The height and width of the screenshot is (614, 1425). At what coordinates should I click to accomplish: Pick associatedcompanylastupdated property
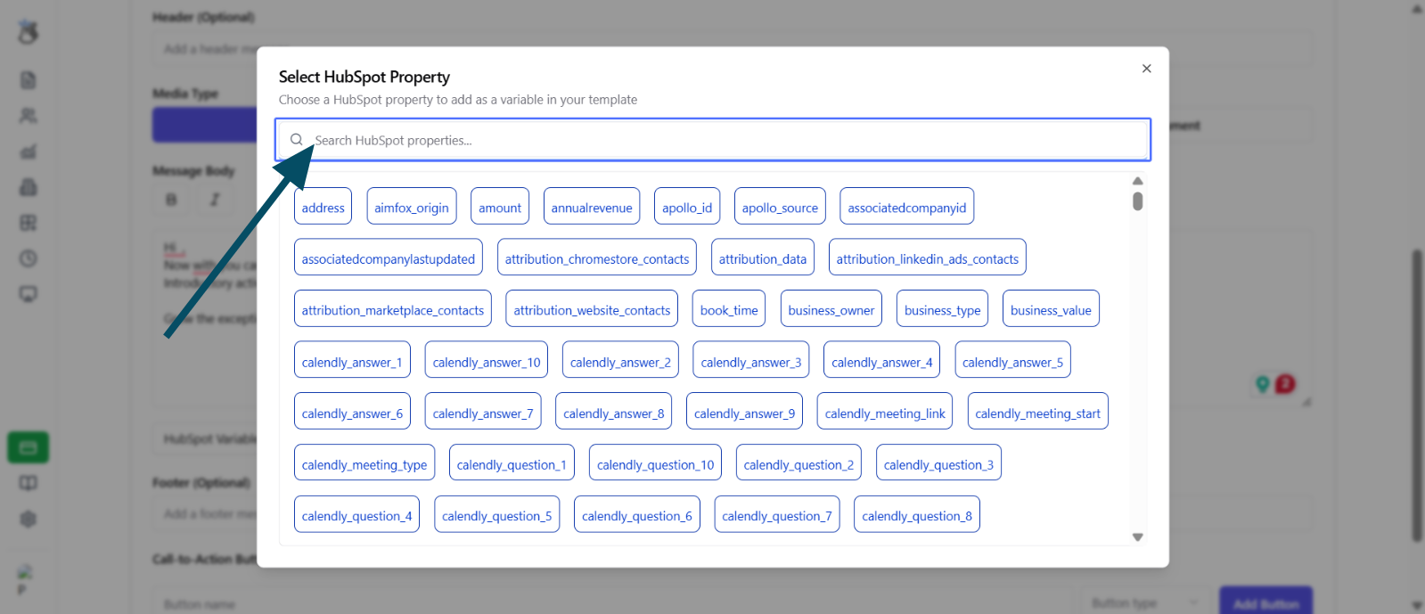pos(389,258)
